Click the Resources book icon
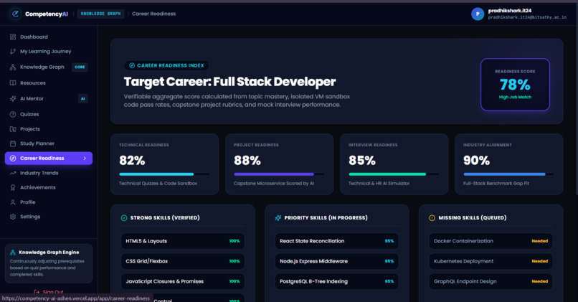The width and height of the screenshot is (578, 302). [13, 83]
